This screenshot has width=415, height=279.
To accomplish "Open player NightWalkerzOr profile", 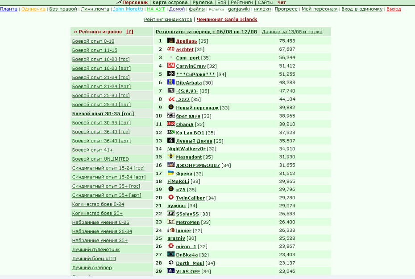I will coord(187,149).
